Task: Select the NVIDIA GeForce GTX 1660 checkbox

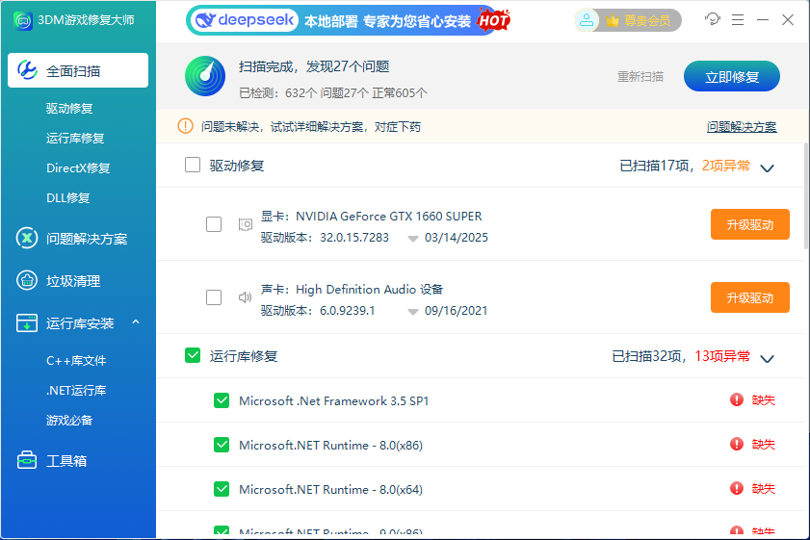Action: (x=214, y=224)
